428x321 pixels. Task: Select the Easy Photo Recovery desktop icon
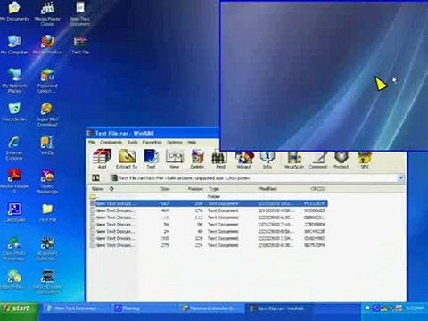(14, 249)
